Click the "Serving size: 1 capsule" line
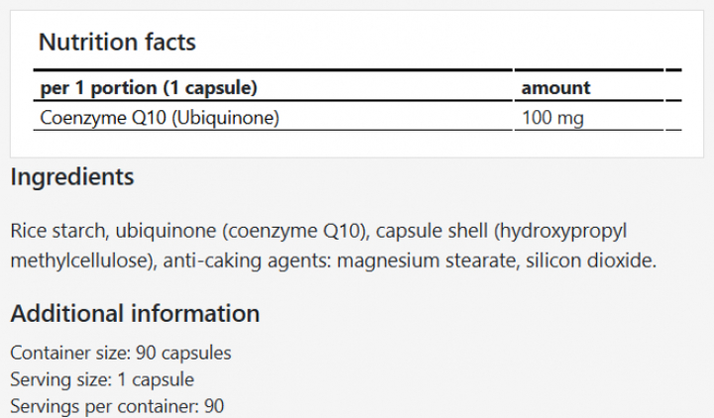 tap(102, 379)
